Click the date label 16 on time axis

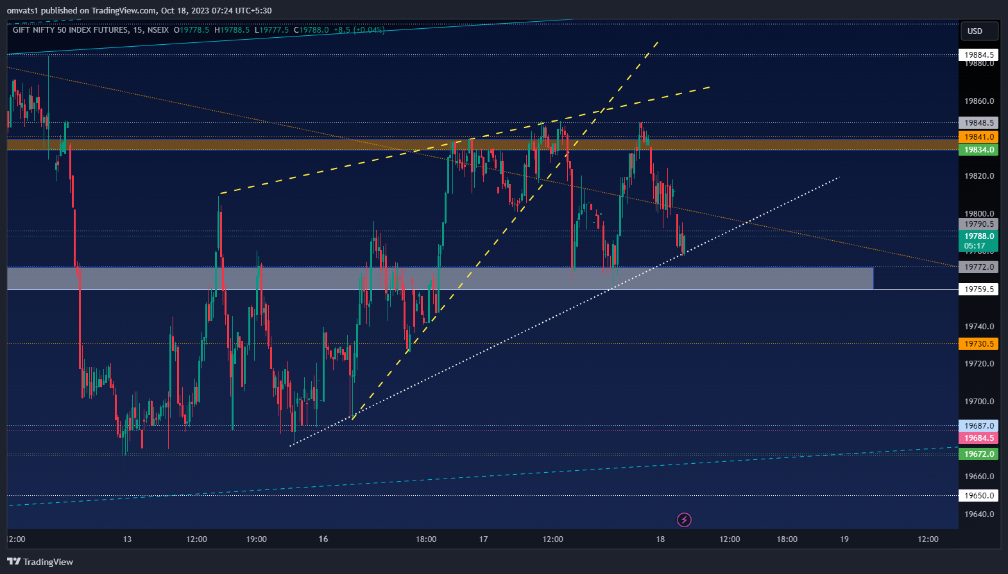tap(323, 539)
